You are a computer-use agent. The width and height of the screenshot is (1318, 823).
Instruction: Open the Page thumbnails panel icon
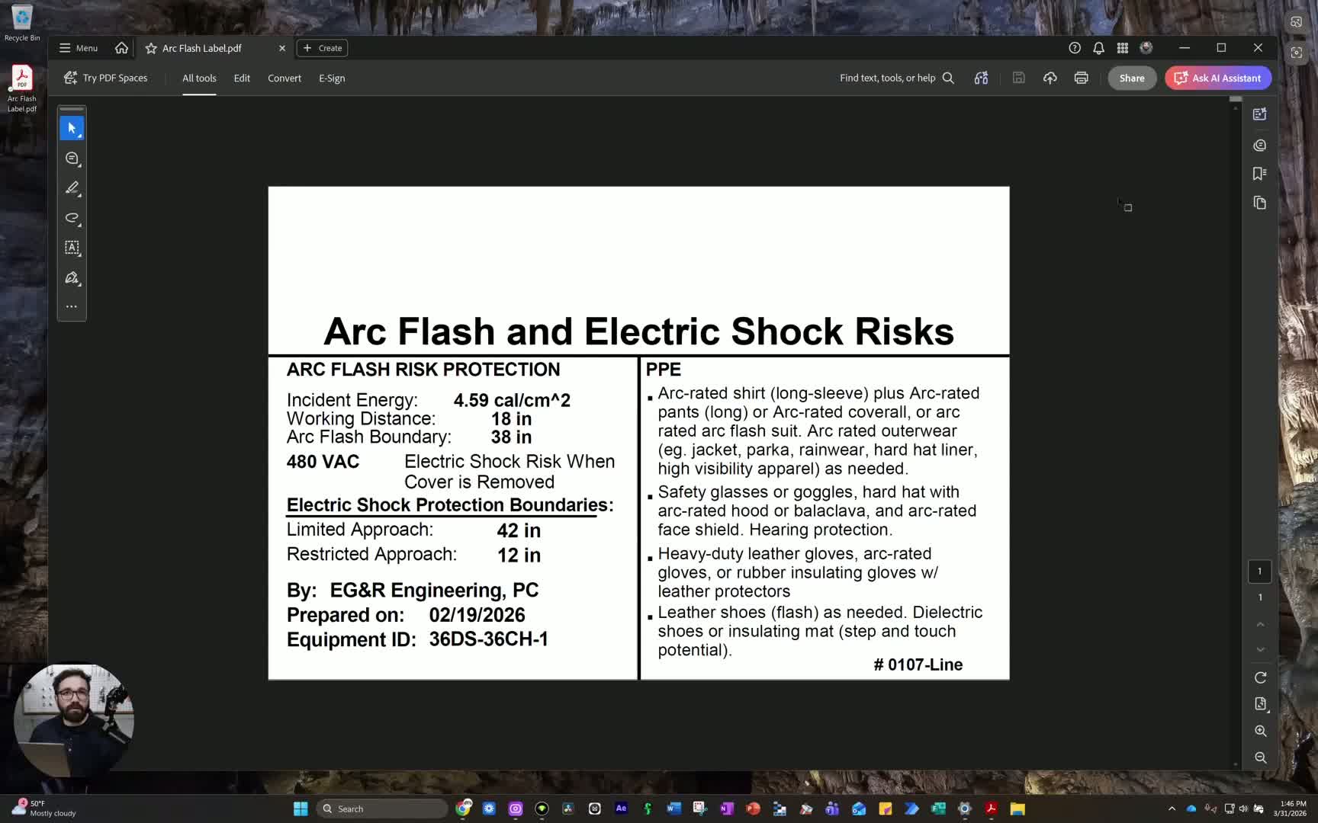(x=1260, y=203)
